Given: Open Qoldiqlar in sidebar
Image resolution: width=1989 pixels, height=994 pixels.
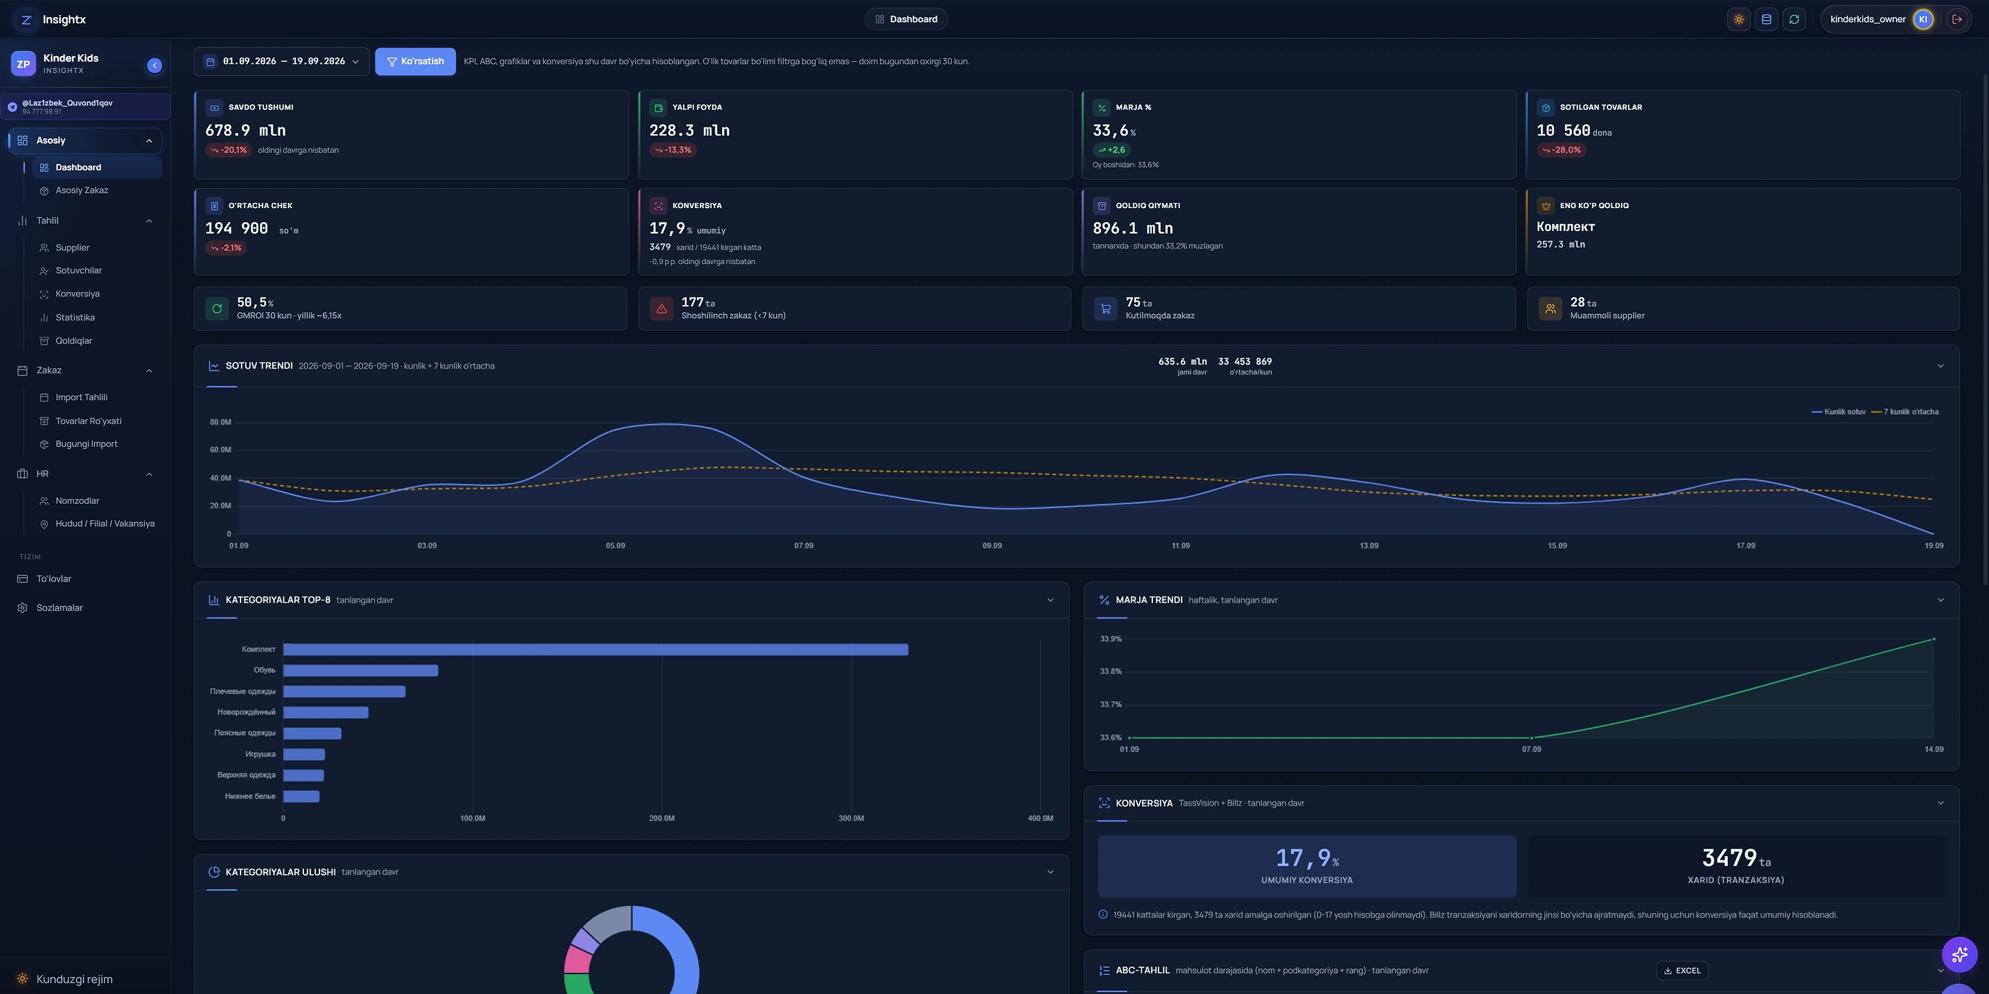Looking at the screenshot, I should pyautogui.click(x=96, y=340).
